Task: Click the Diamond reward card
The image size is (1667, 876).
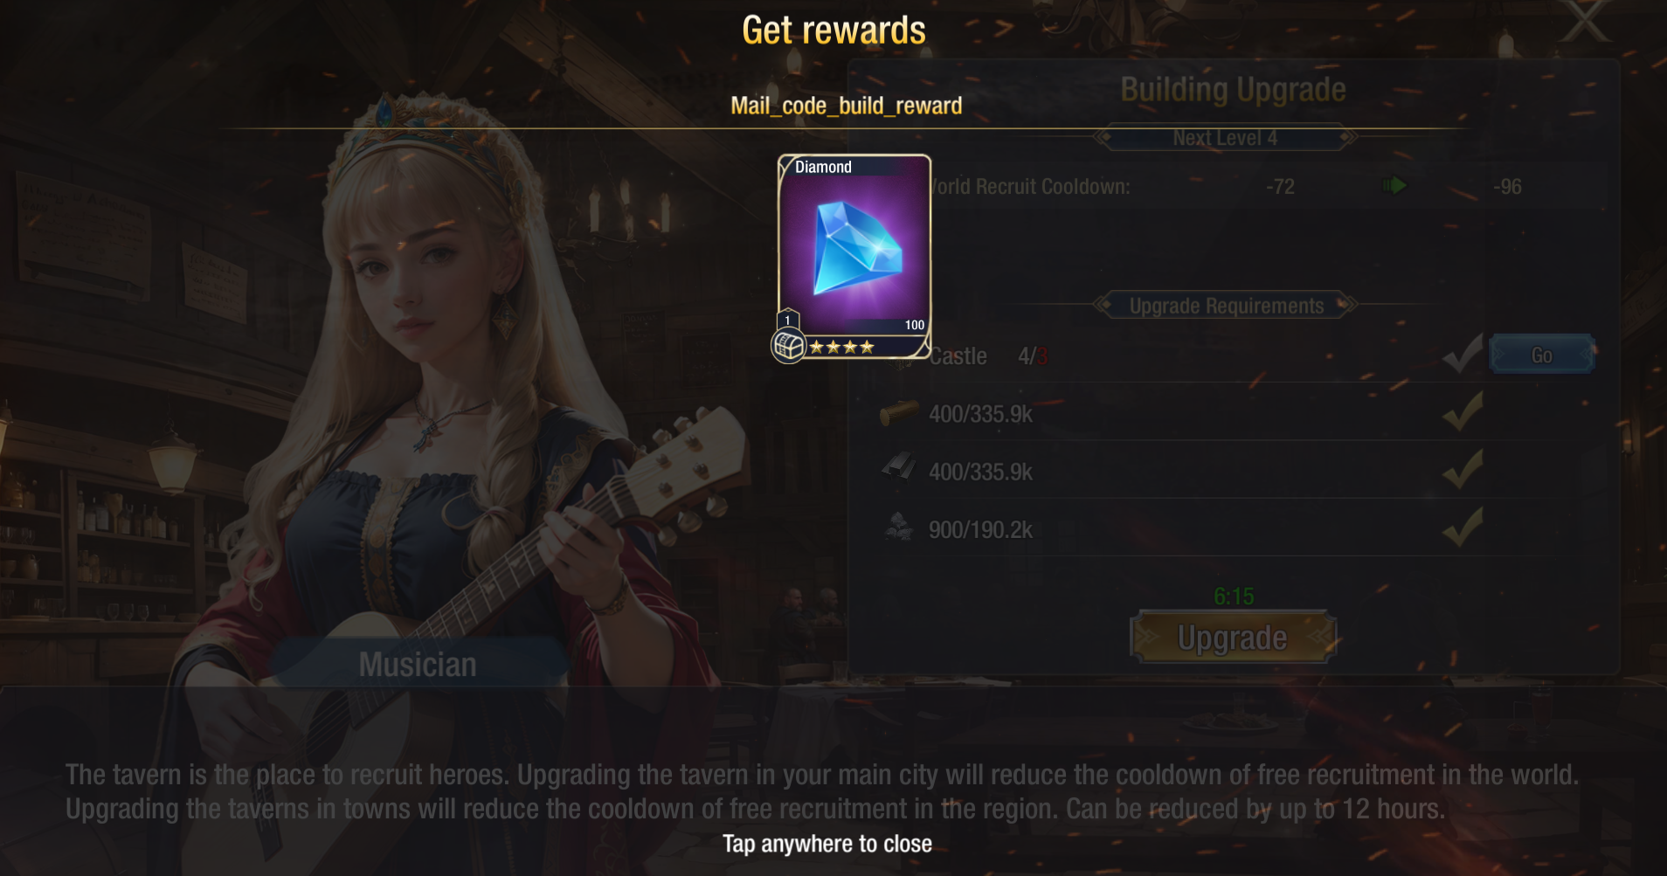Action: pyautogui.click(x=854, y=258)
